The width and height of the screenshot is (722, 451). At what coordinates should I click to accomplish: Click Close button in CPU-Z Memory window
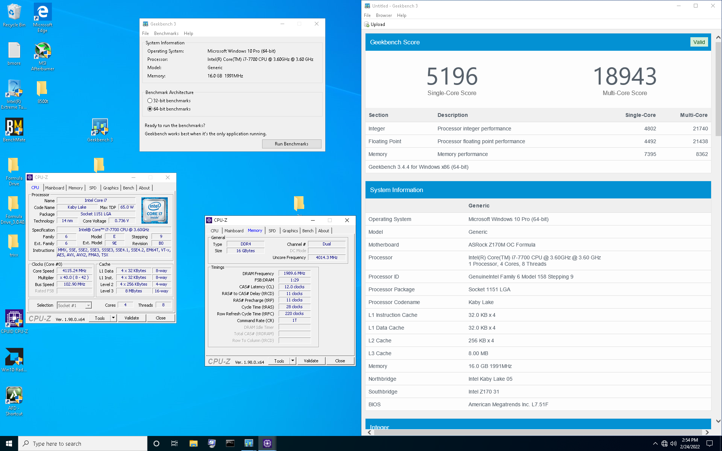pyautogui.click(x=340, y=361)
